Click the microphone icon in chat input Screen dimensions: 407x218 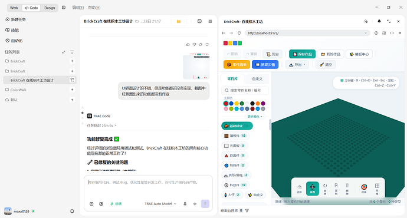pos(185,204)
